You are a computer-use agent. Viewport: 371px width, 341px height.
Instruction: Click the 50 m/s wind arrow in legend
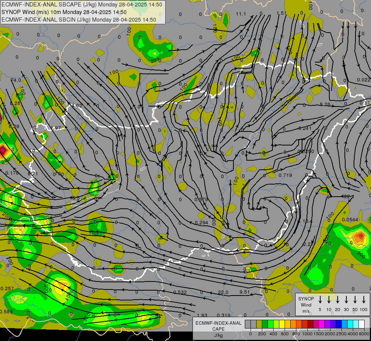point(355,300)
